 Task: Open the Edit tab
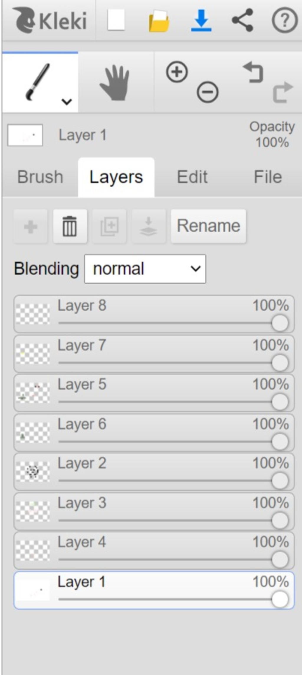pos(192,177)
